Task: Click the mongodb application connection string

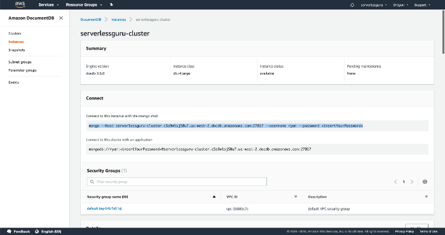Action: pyautogui.click(x=200, y=149)
